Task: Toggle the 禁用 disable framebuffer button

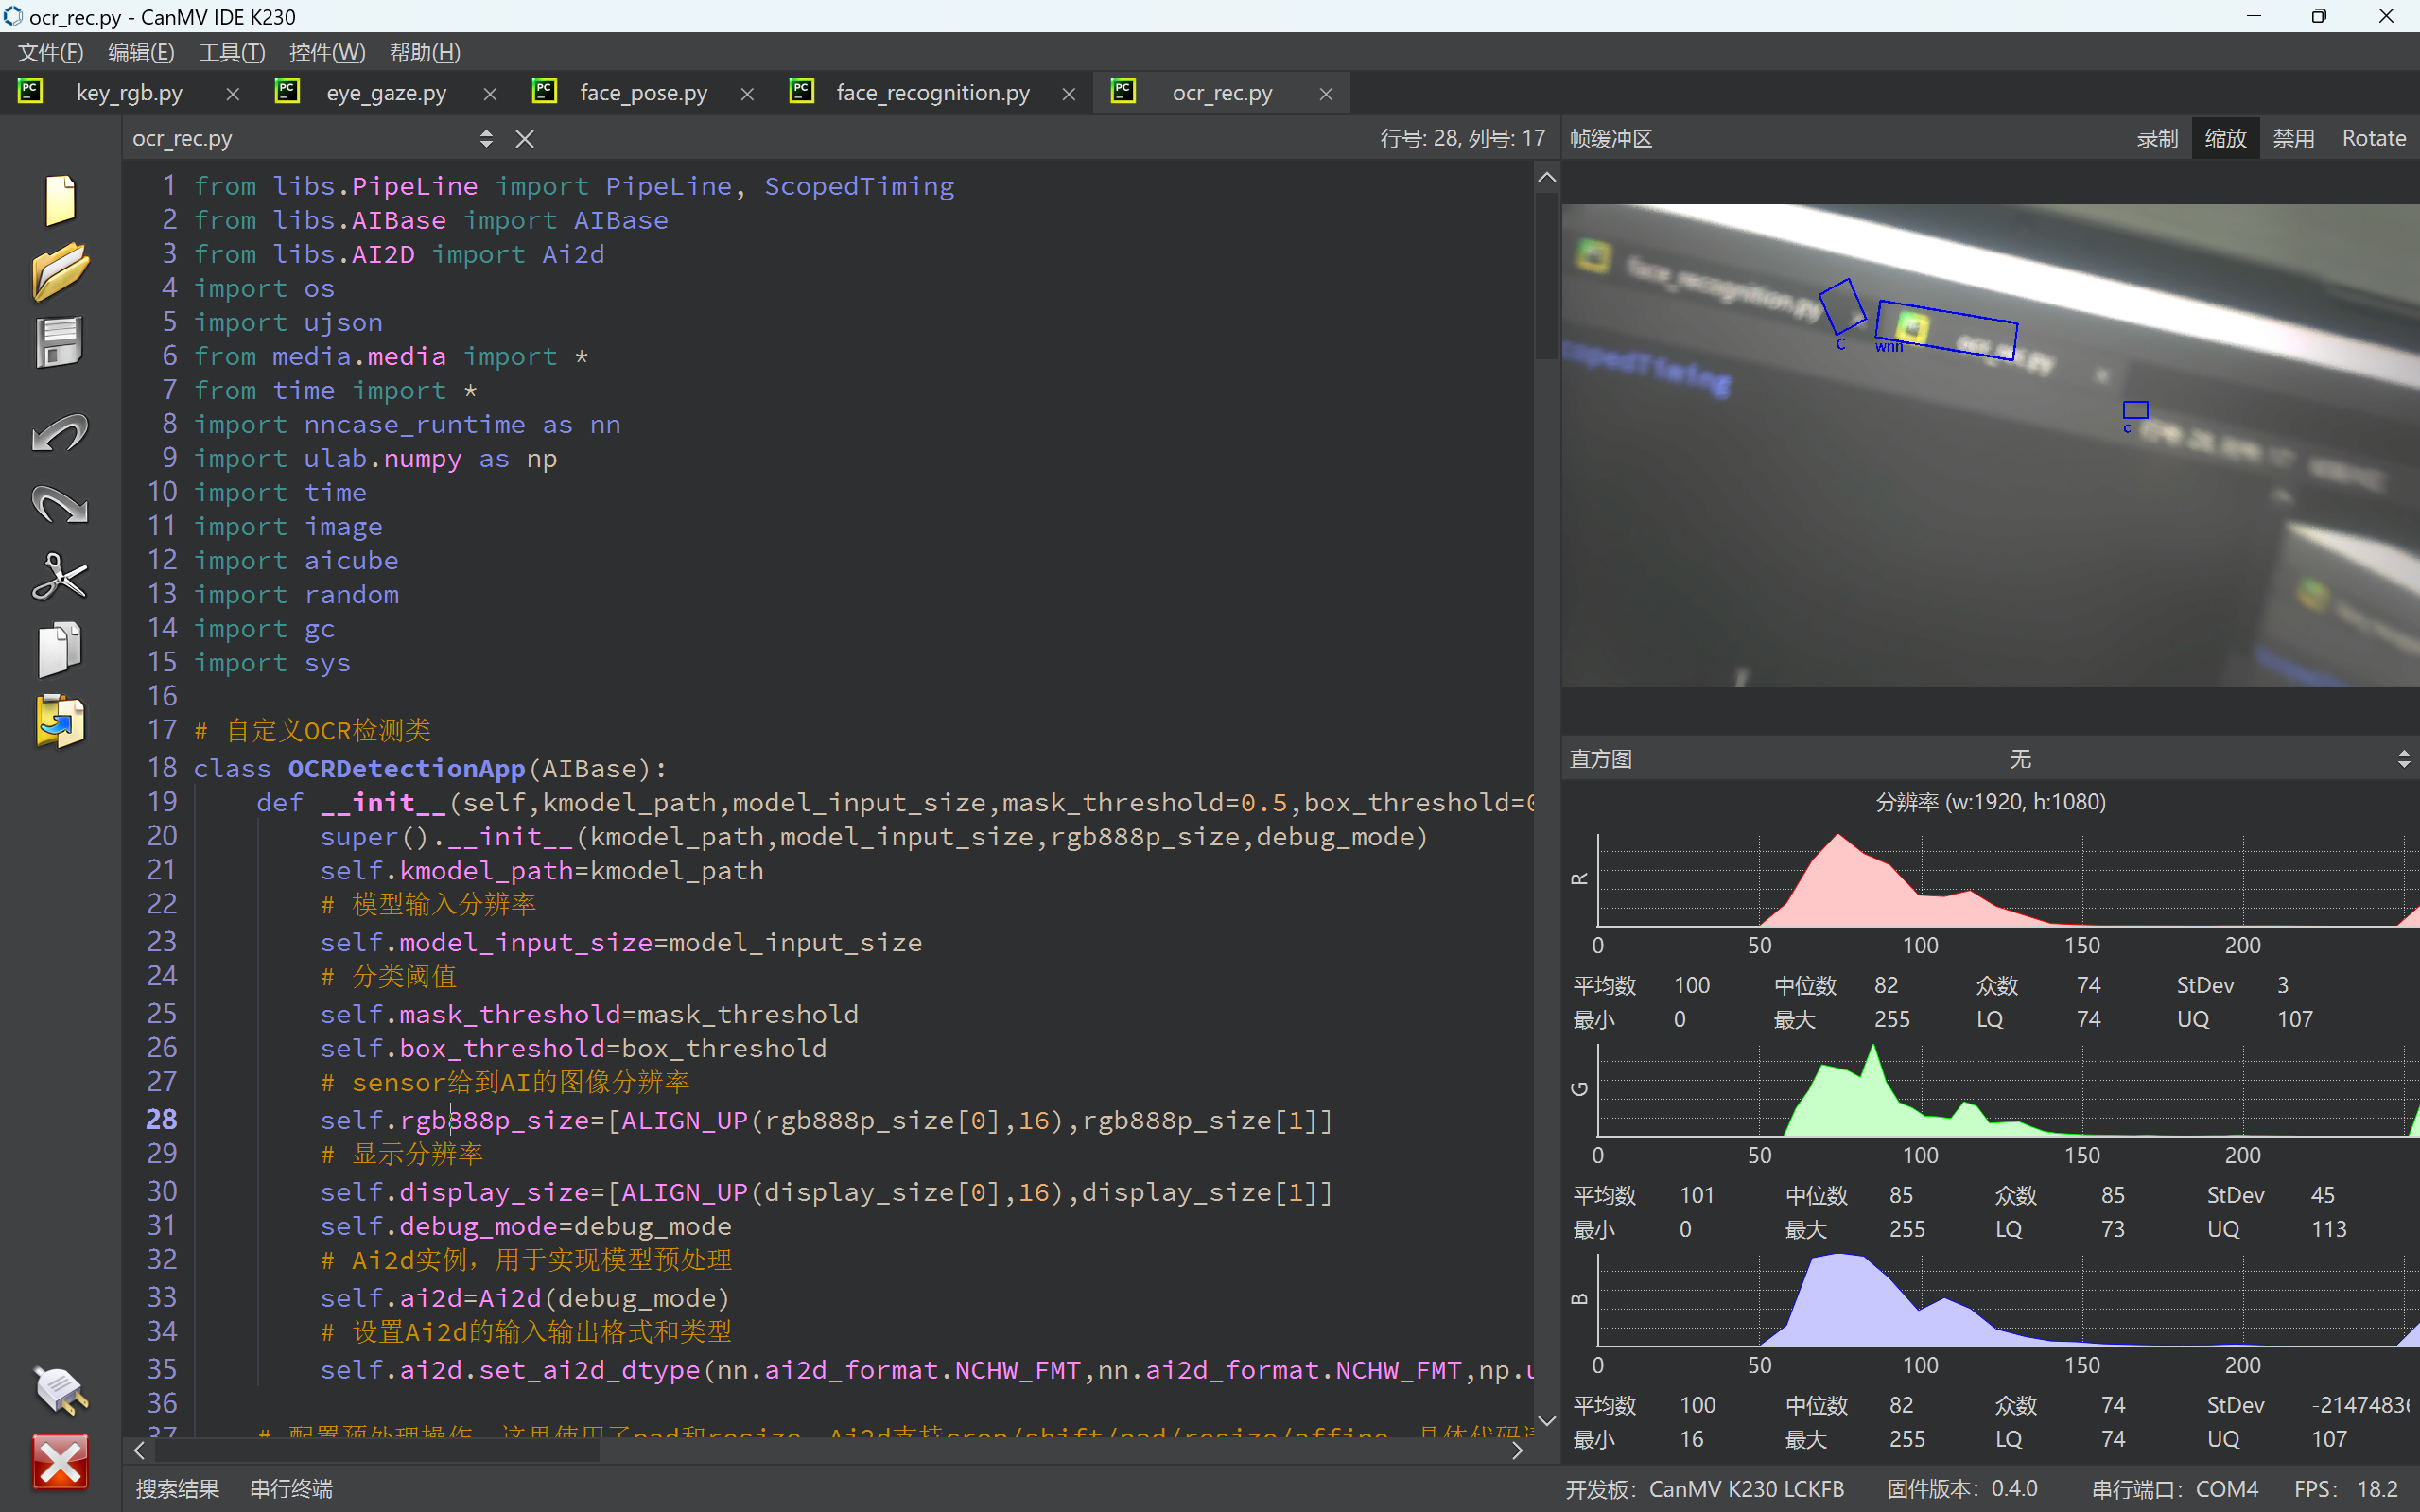Action: [2293, 139]
